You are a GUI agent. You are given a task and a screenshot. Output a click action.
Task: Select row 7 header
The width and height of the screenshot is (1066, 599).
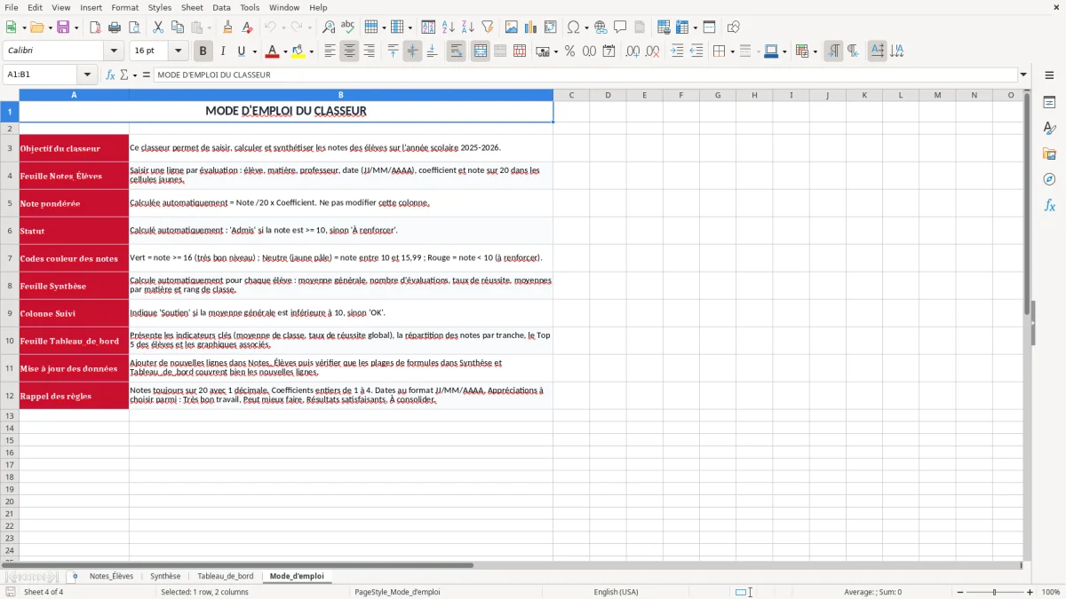(x=10, y=258)
